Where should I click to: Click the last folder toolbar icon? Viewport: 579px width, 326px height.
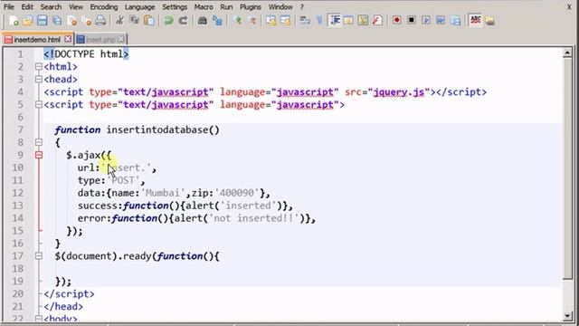click(490, 21)
